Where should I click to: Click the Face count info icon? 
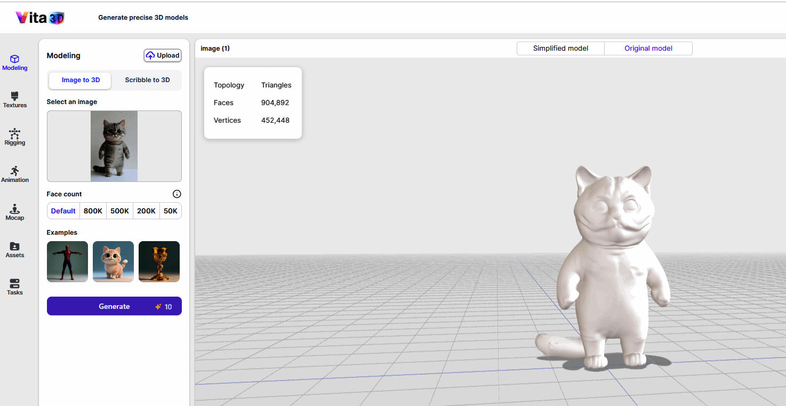coord(177,194)
